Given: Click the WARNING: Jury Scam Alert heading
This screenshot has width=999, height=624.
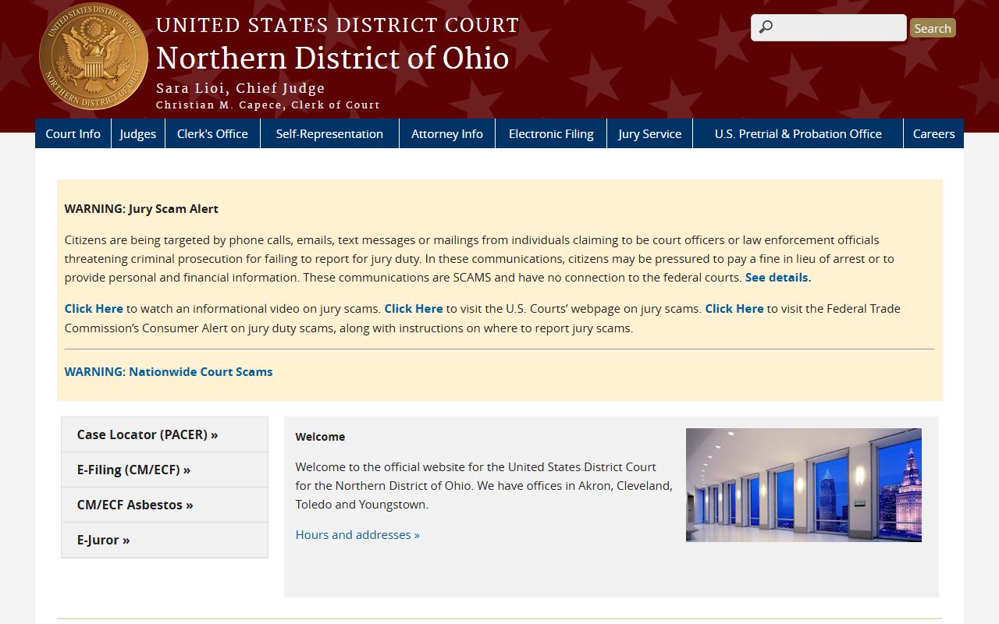Looking at the screenshot, I should click(x=141, y=208).
